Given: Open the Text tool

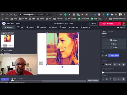Looking at the screenshot, I should (20, 27).
